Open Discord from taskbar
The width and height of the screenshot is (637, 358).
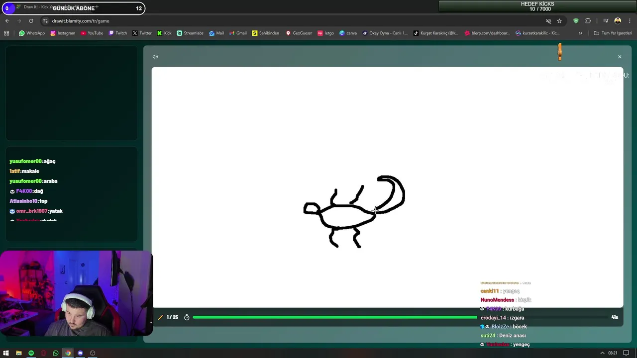(x=80, y=353)
